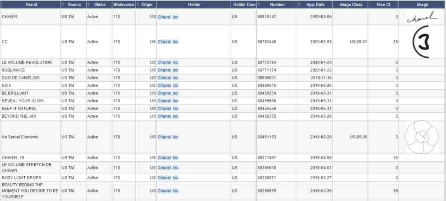Click the sort arrows beside the Source header

63,5
